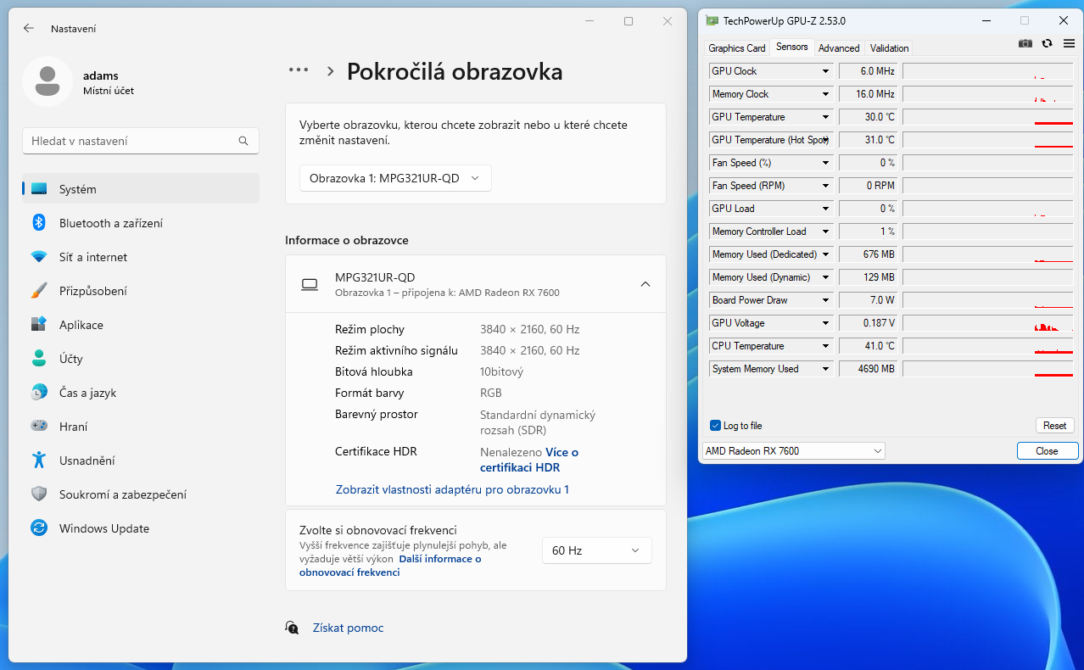Click the Memory Used (Dedicated) value 676 MB
1084x670 pixels.
(x=869, y=254)
